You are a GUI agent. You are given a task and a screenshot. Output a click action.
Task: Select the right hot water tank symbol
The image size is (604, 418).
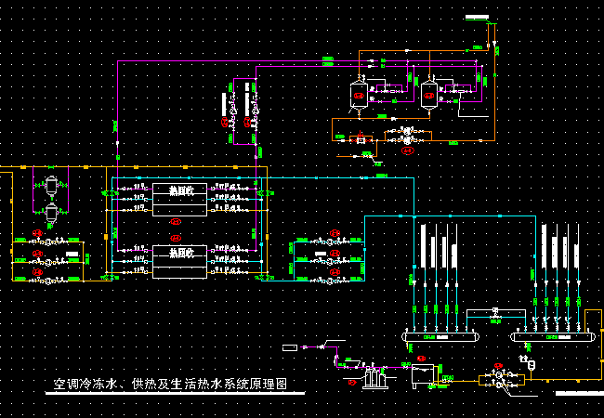428,93
